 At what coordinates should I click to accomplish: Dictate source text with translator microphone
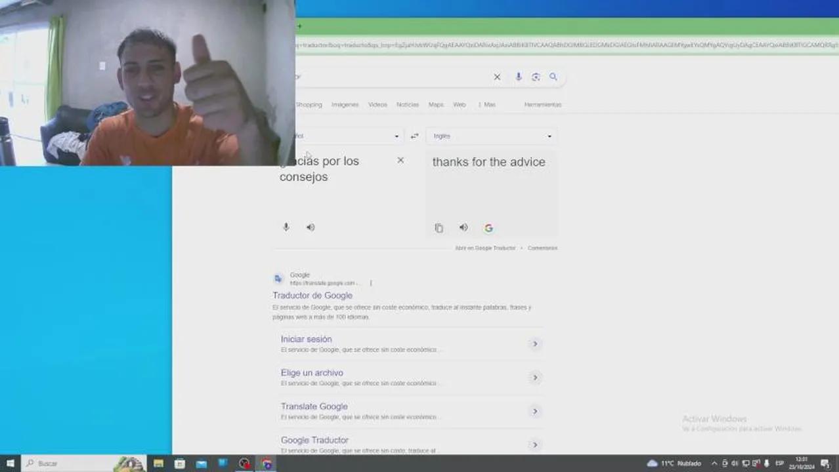point(286,227)
